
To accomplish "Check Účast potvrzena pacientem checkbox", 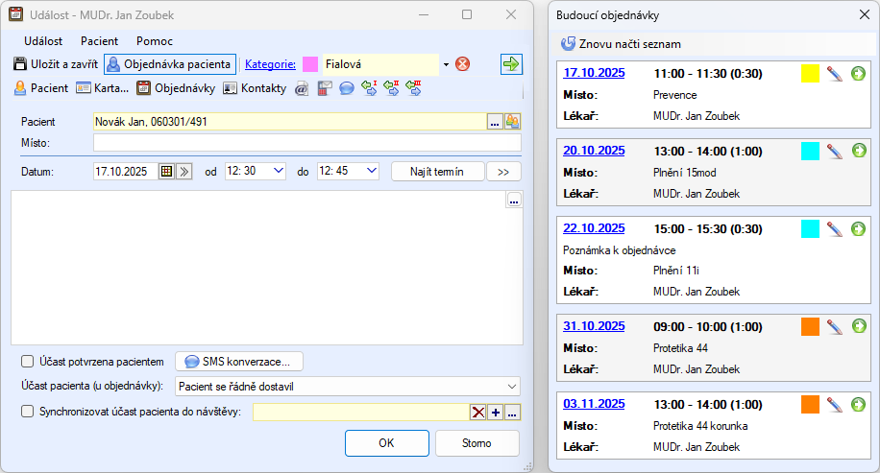I will (28, 361).
